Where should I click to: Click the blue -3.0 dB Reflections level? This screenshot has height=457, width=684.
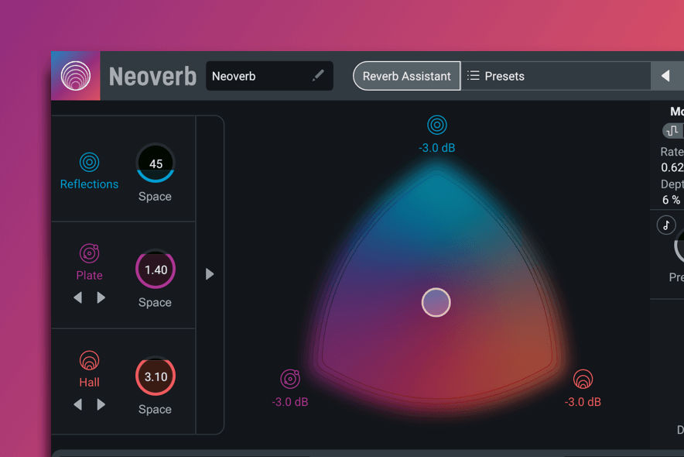(436, 148)
